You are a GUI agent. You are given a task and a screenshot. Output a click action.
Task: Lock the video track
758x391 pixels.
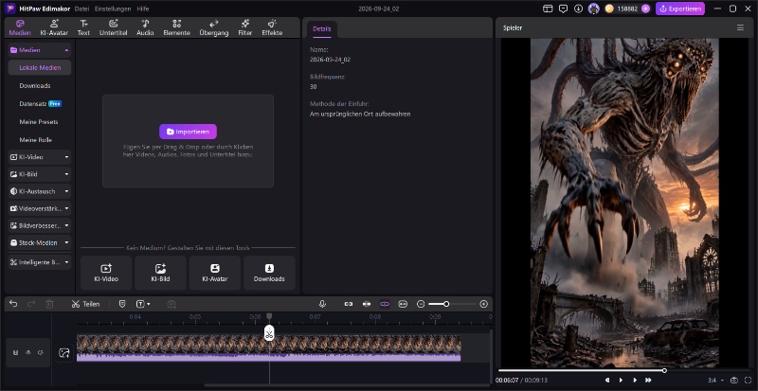(15, 353)
